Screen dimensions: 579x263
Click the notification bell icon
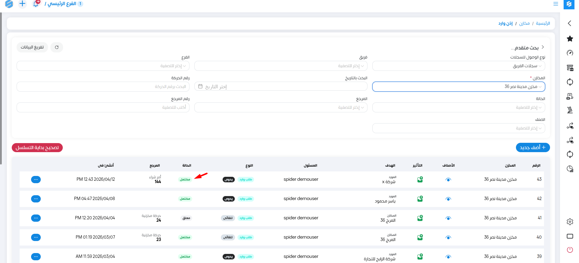[36, 4]
